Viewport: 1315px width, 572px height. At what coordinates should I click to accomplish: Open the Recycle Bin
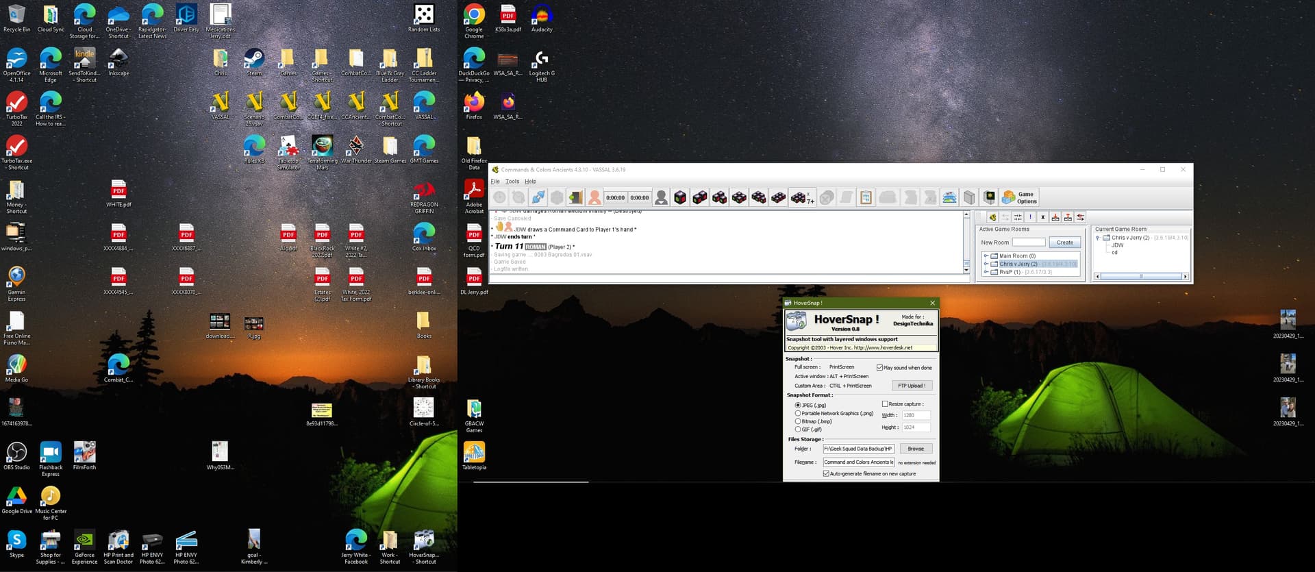(x=16, y=18)
